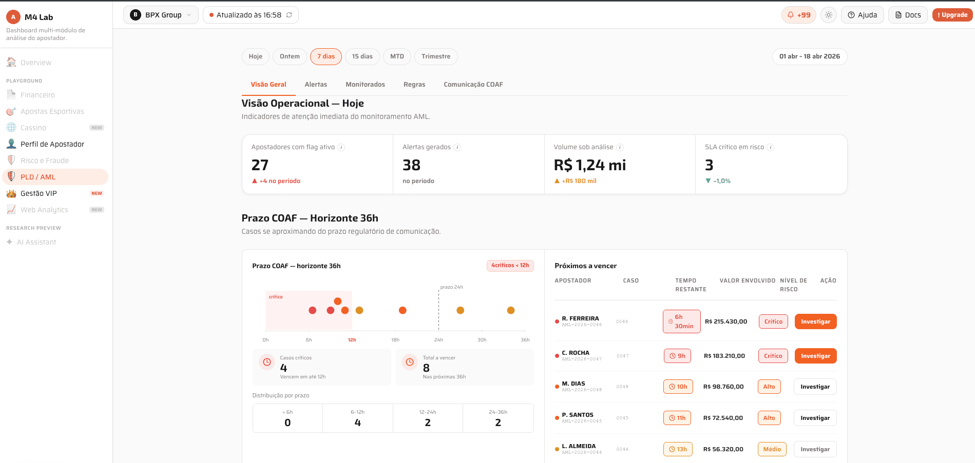
Task: Click the Cassino globe icon
Action: [x=11, y=127]
